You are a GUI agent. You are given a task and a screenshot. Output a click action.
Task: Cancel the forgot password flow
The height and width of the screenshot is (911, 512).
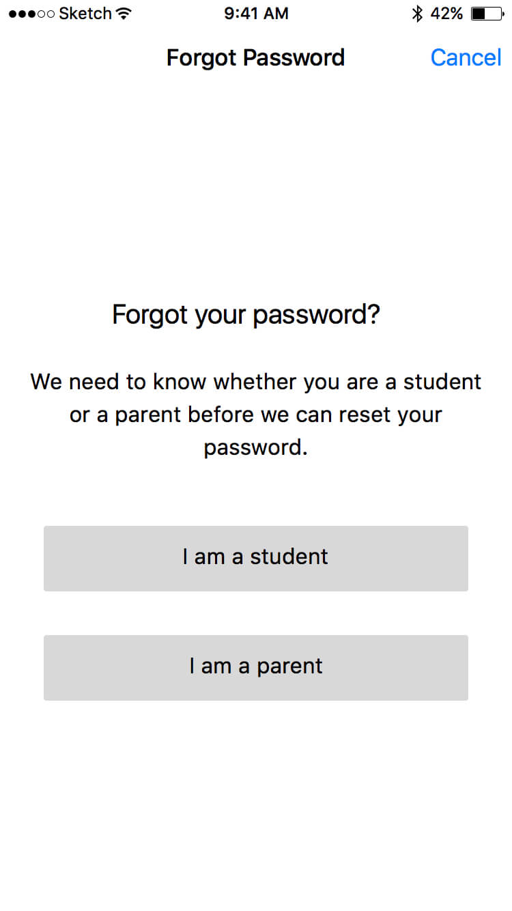coord(466,57)
